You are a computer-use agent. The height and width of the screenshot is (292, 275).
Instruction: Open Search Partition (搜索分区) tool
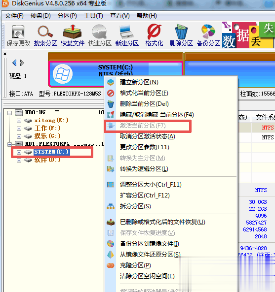click(x=45, y=35)
